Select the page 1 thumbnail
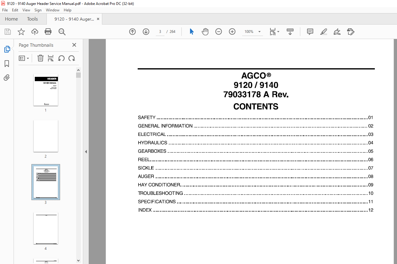 point(46,90)
